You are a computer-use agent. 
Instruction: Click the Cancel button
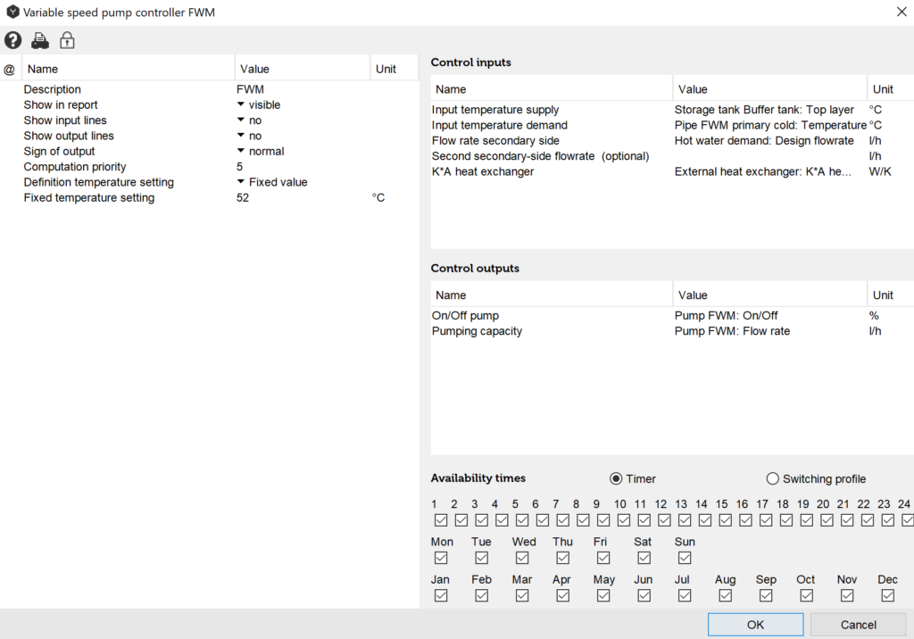pyautogui.click(x=858, y=625)
